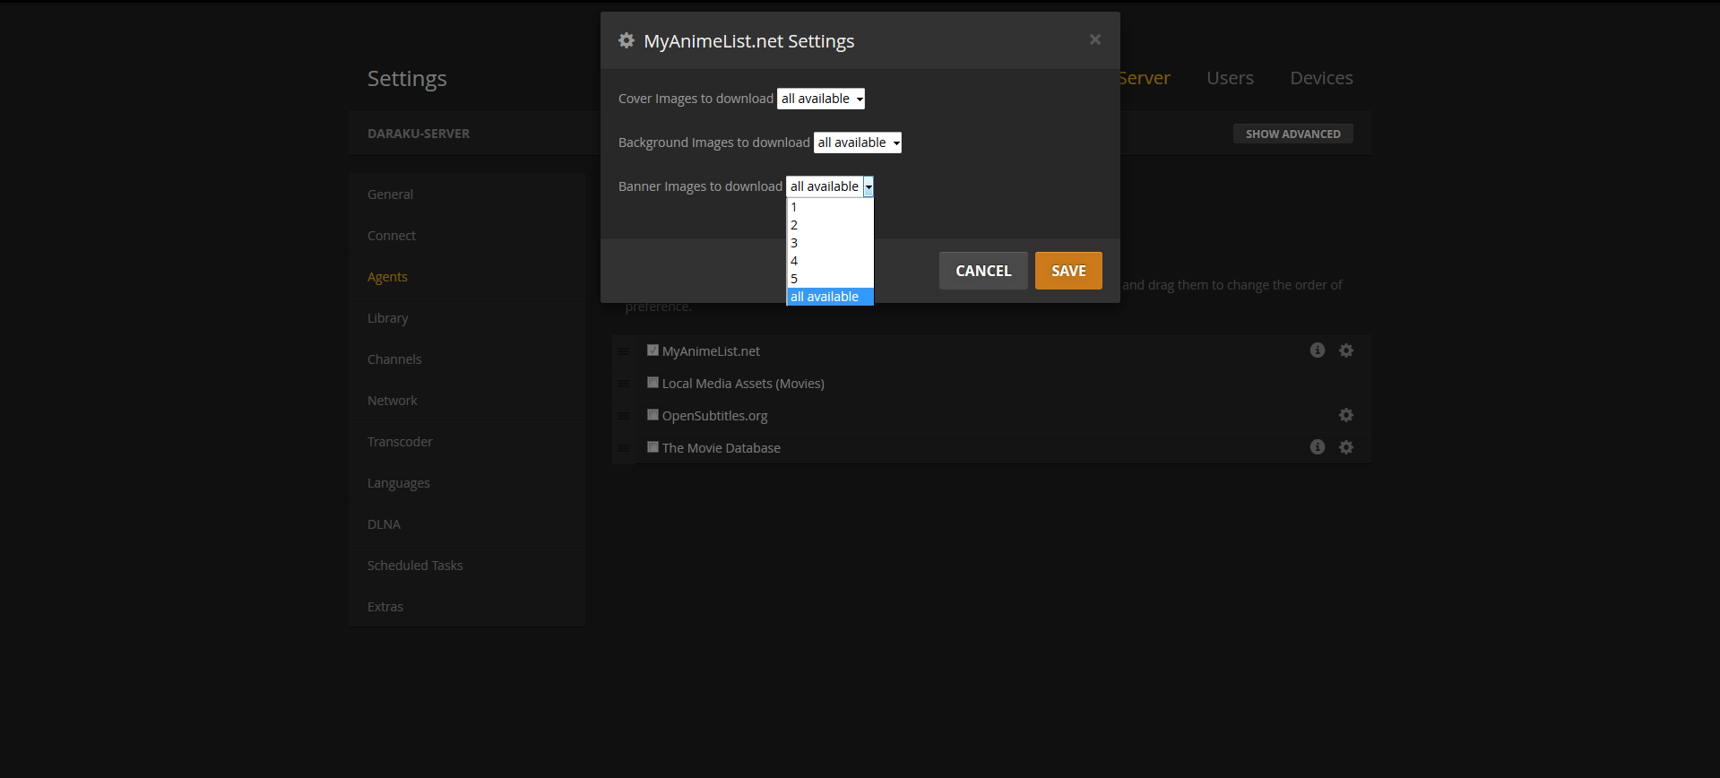Open OpenSubtitles.org settings gear
1720x778 pixels.
point(1345,415)
